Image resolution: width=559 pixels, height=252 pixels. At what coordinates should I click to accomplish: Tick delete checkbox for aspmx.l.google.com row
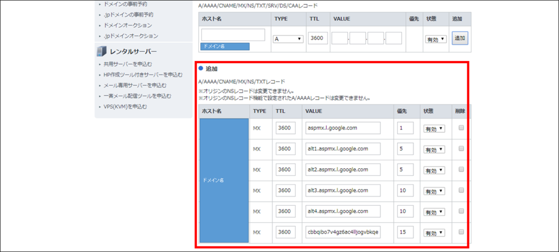click(461, 128)
